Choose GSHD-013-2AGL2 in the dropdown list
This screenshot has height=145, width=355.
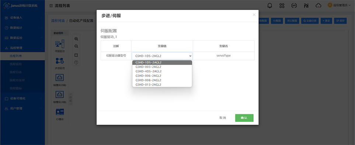click(162, 85)
